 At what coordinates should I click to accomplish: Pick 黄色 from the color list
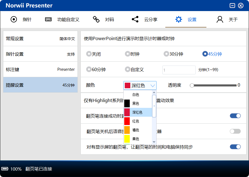click(138, 139)
